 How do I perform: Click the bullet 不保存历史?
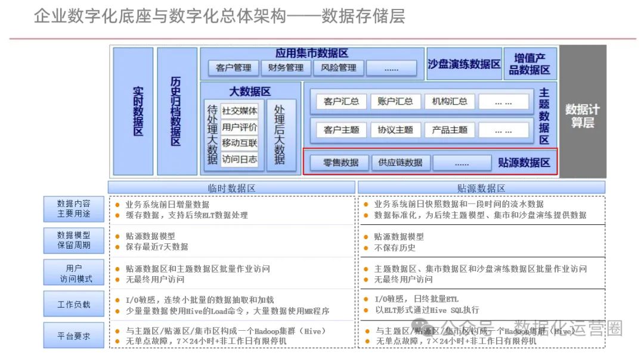click(x=395, y=248)
